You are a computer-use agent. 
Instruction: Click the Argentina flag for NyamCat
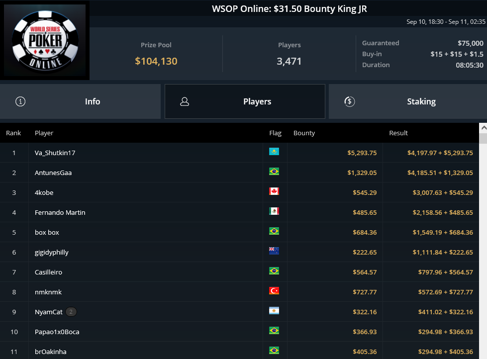[x=274, y=311]
